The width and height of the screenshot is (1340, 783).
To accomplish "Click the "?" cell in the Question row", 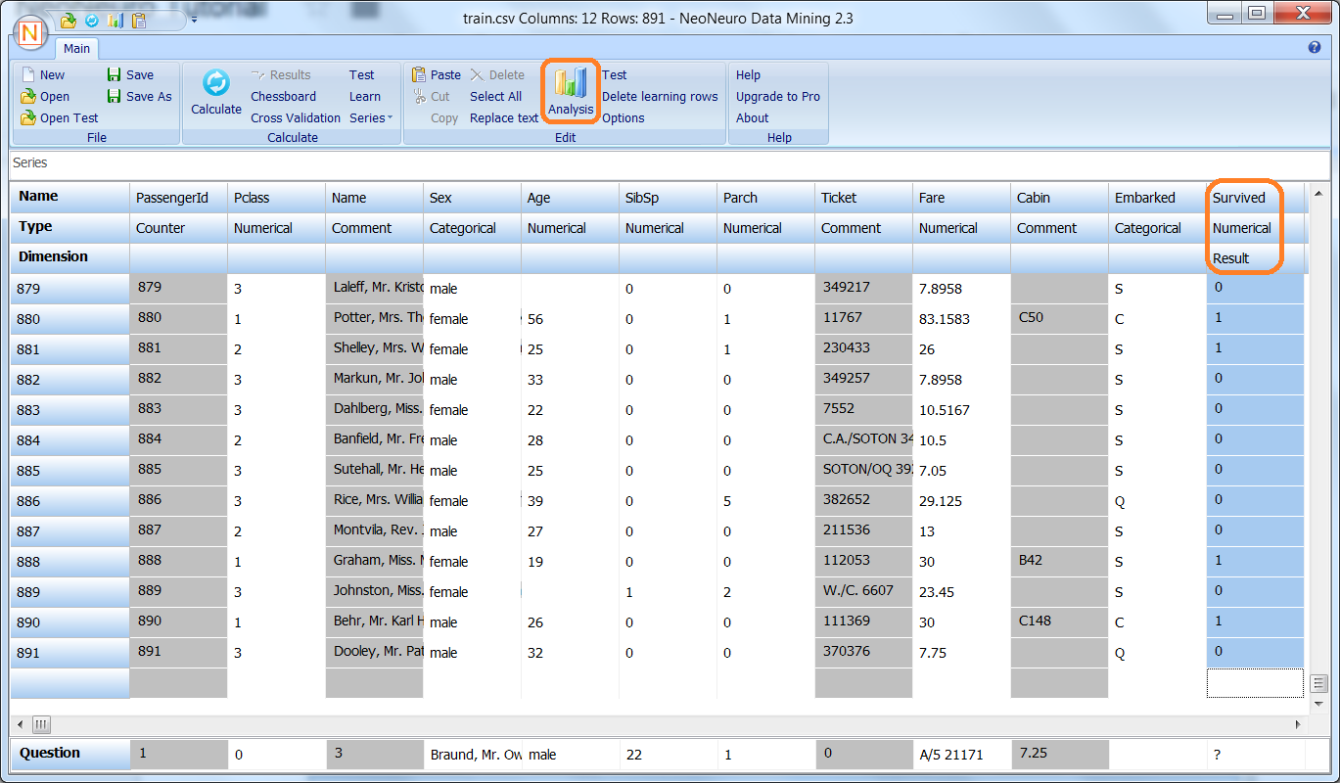I will point(1255,755).
